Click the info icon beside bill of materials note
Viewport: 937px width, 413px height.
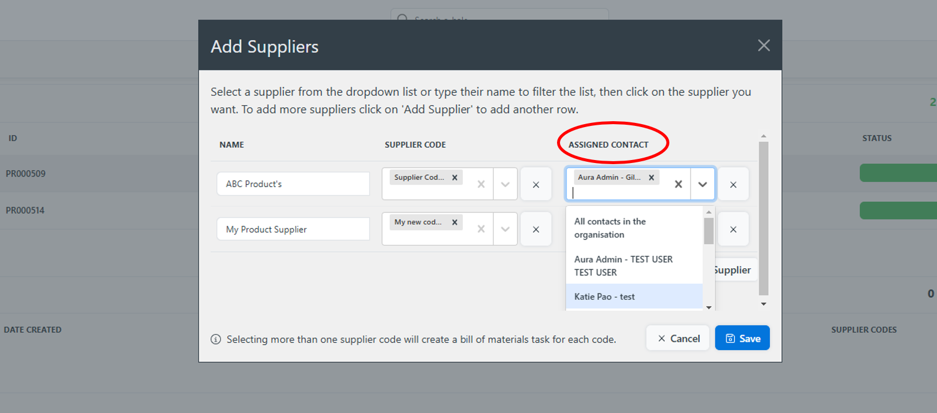tap(216, 339)
